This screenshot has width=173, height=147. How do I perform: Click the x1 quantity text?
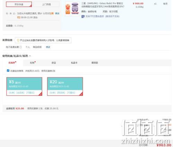point(155,4)
